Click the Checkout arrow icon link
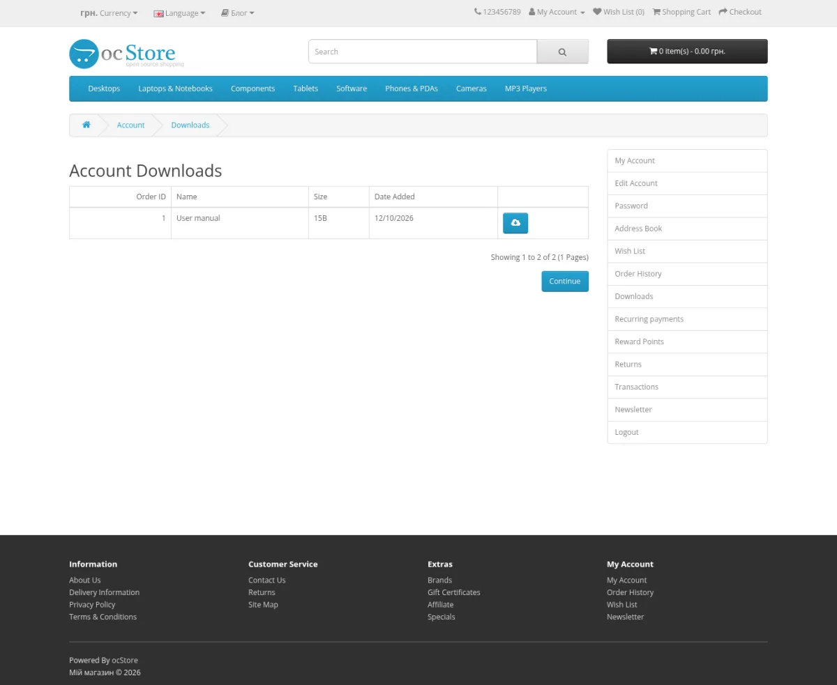Image resolution: width=837 pixels, height=685 pixels. pyautogui.click(x=740, y=12)
